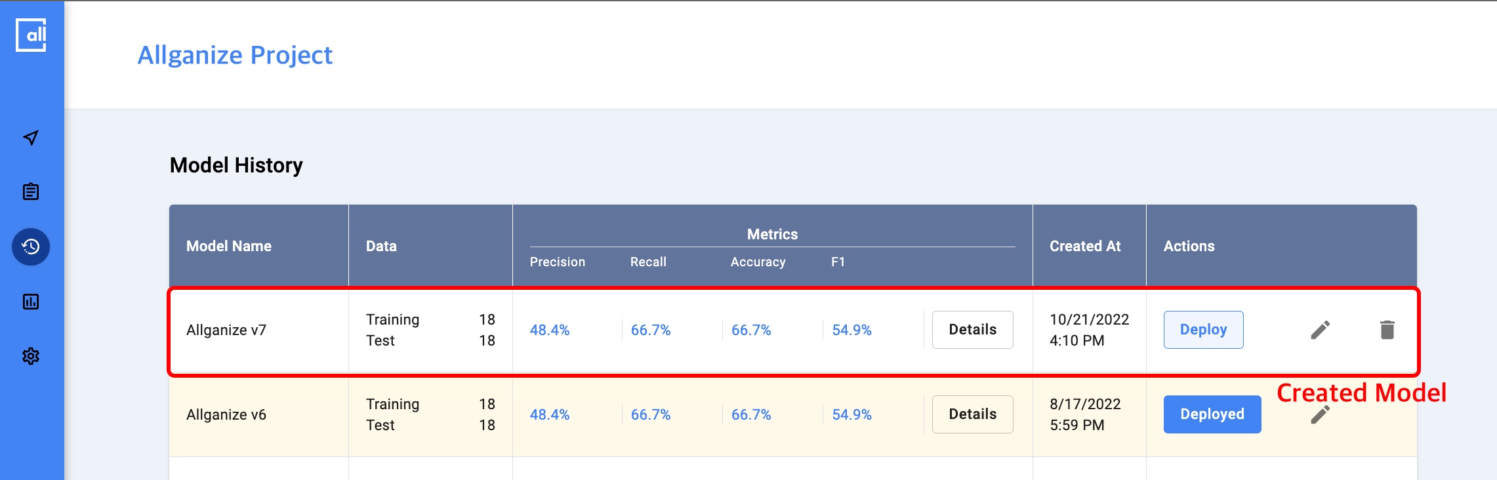Open Details for Allganize v6
1497x480 pixels.
tap(972, 414)
